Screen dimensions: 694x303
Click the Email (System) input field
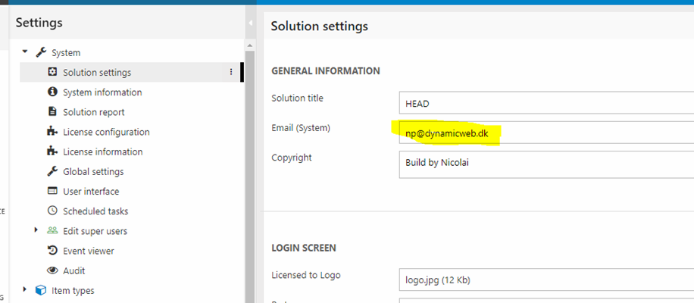546,133
